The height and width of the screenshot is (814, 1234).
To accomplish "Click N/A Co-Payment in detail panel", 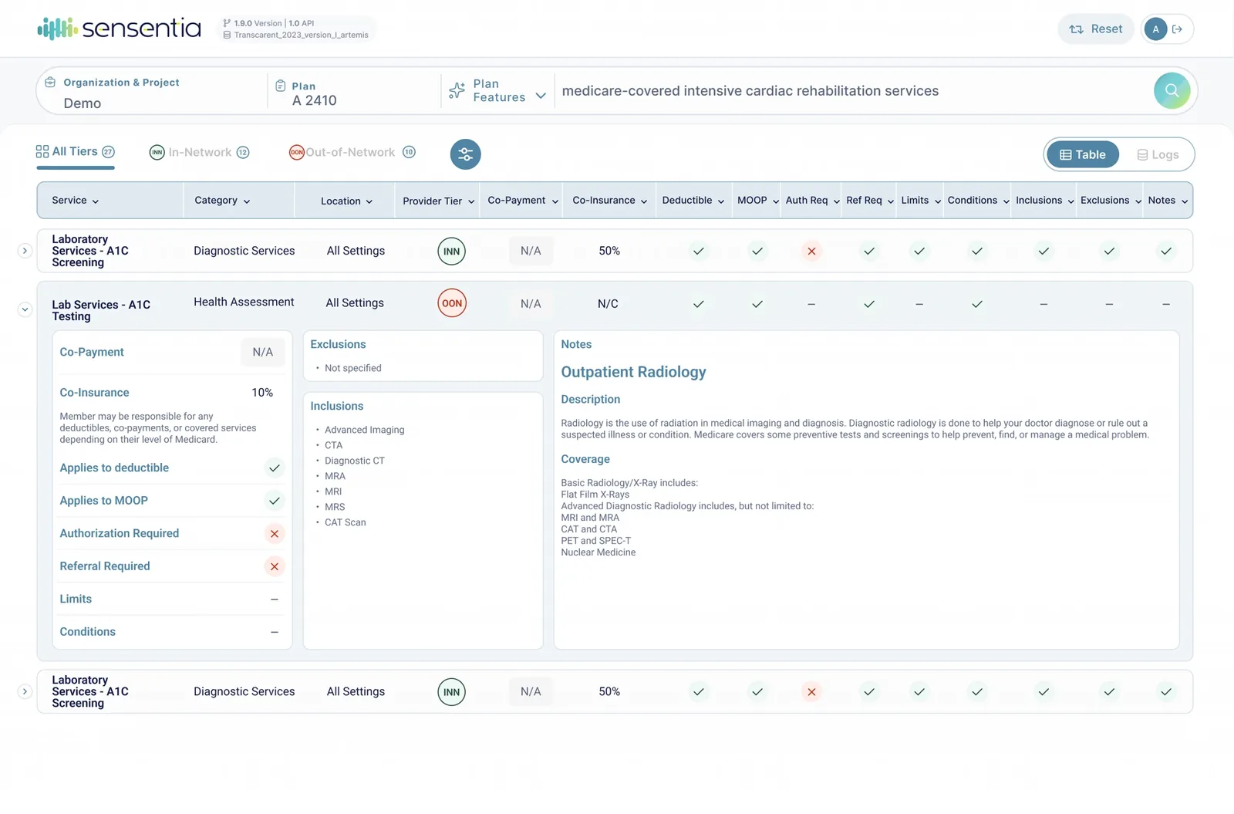I will point(263,352).
